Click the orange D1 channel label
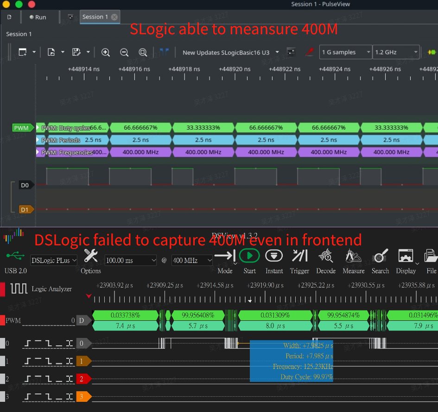Screen dimensions: 438x412 pyautogui.click(x=26, y=210)
